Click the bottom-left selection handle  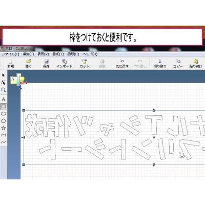[24, 165]
